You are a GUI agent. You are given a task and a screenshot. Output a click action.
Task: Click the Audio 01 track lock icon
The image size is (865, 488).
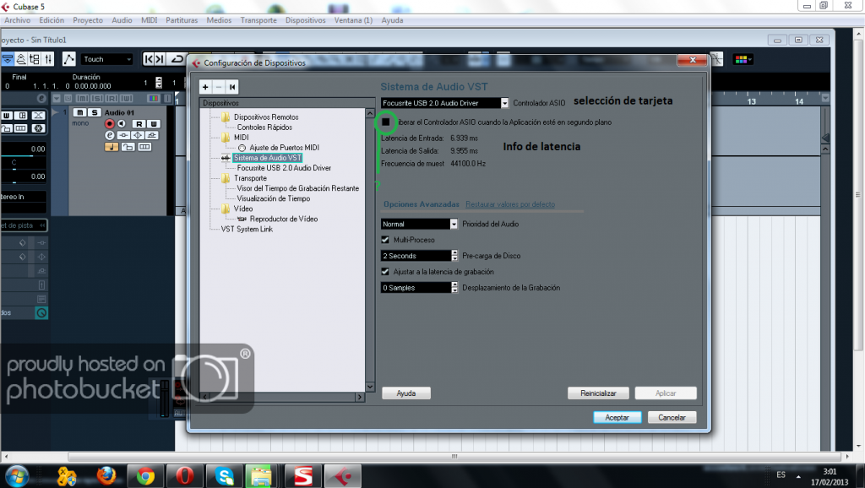[128, 147]
